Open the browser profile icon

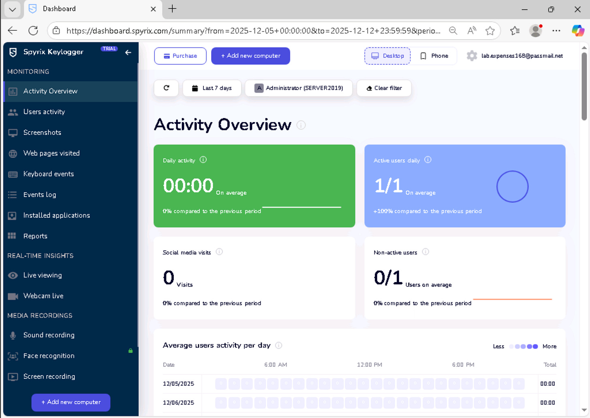[536, 31]
